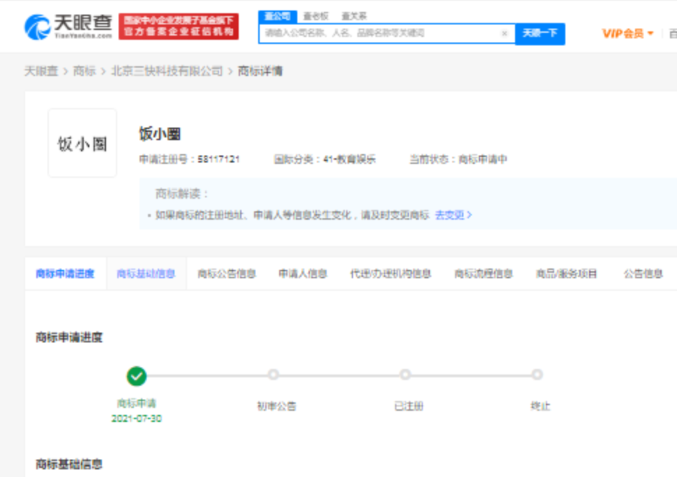Image resolution: width=677 pixels, height=477 pixels.
Task: Go to 天眼查 breadcrumb home link
Action: [x=41, y=71]
